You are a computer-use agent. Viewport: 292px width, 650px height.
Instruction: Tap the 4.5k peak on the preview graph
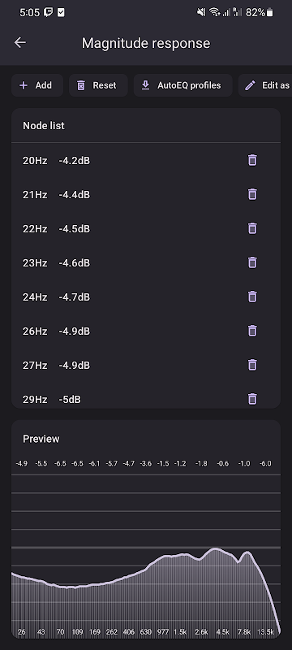pos(222,632)
